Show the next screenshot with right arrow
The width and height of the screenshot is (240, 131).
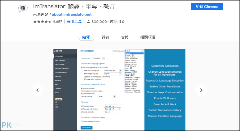click(201, 90)
